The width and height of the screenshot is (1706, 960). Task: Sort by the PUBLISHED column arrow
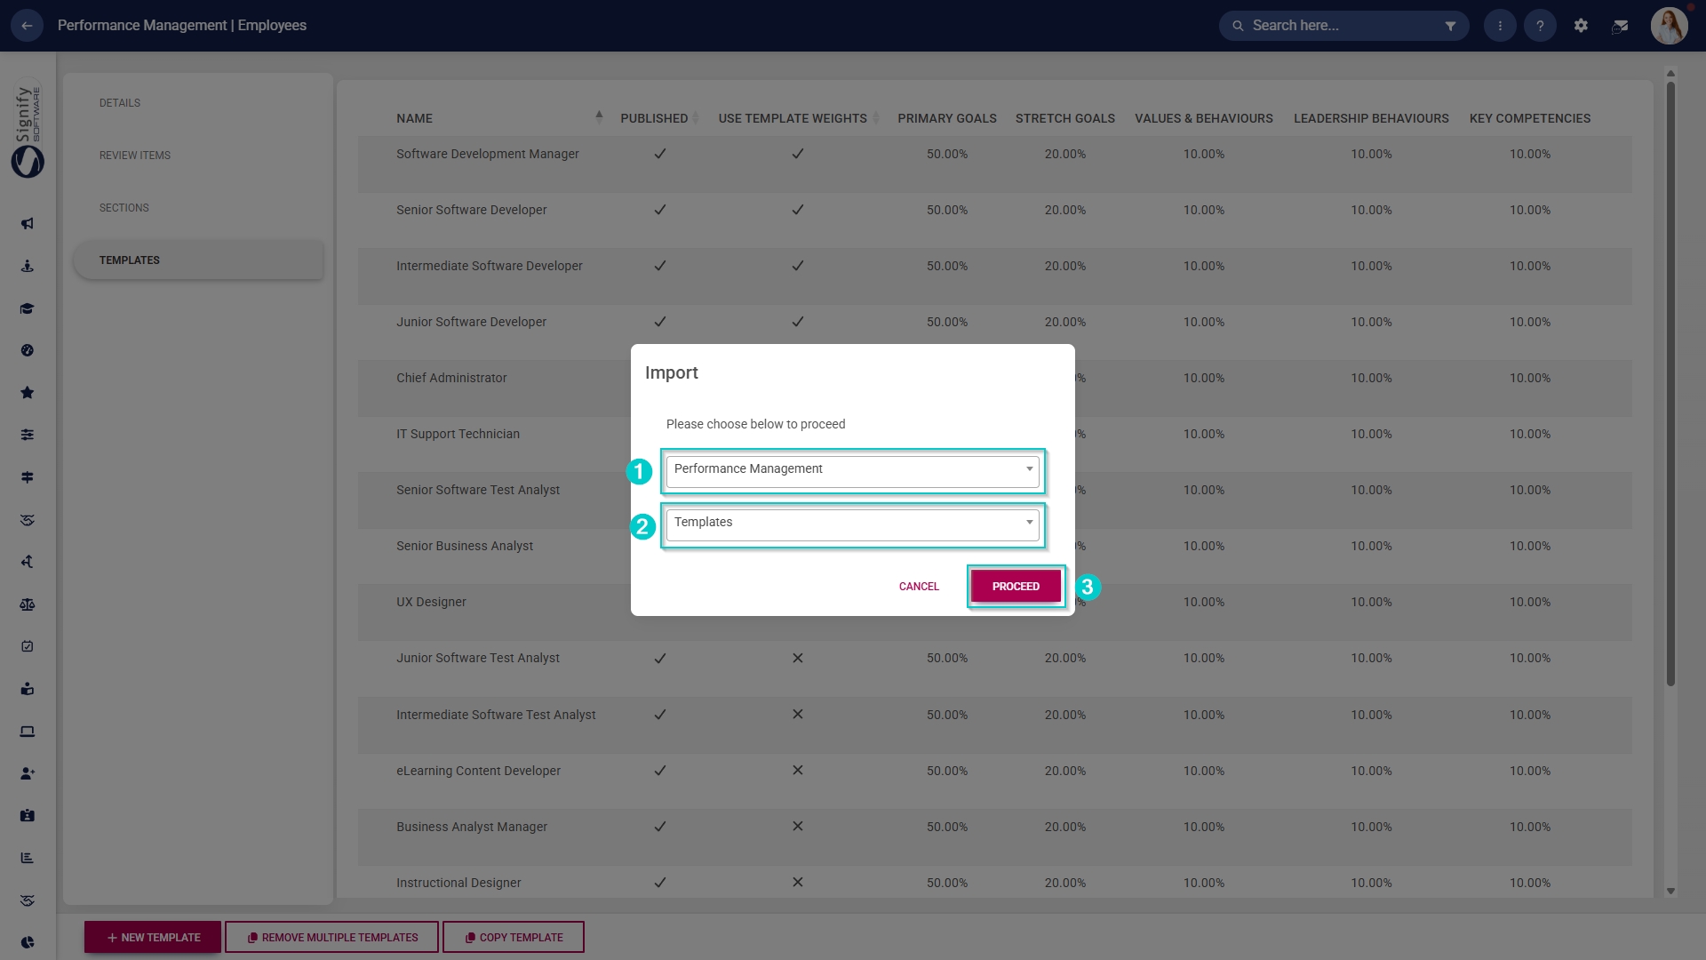(x=696, y=118)
